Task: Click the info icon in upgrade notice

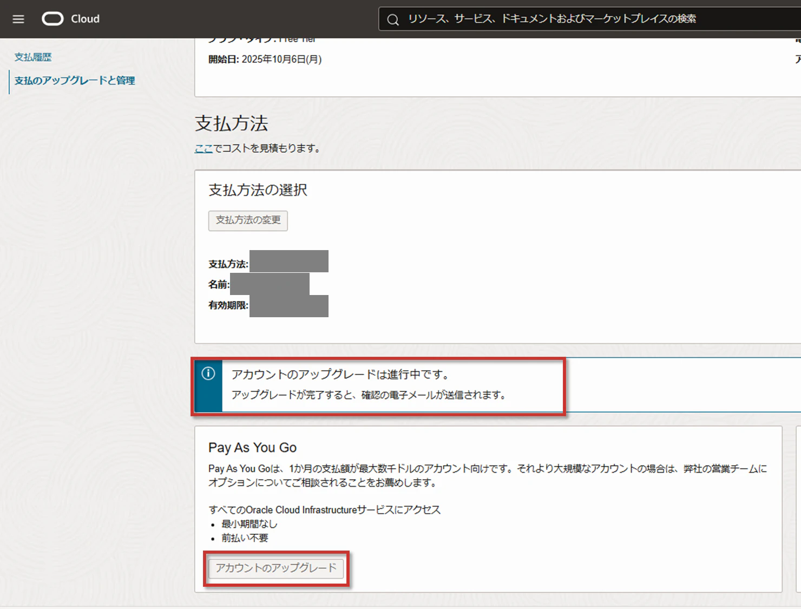Action: [x=208, y=374]
